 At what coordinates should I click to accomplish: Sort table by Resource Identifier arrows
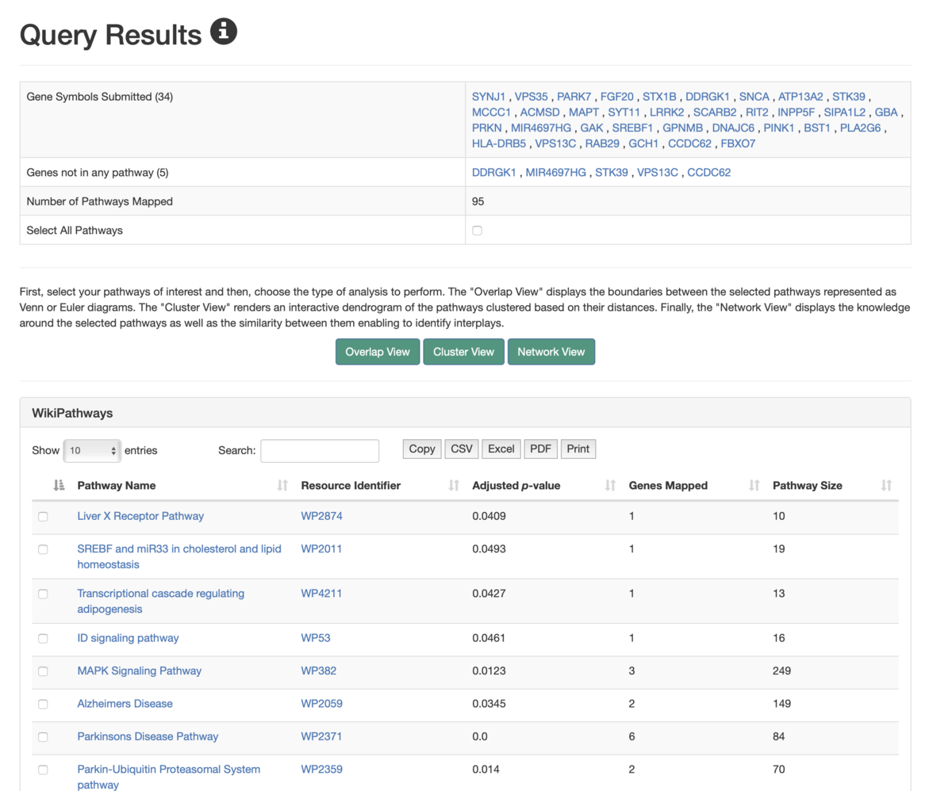(x=454, y=485)
